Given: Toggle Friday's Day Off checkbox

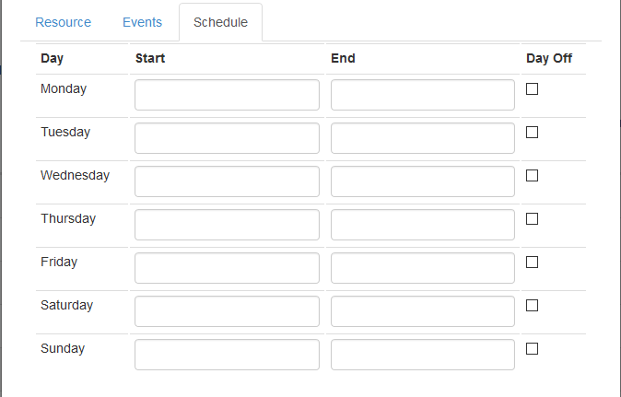Looking at the screenshot, I should click(x=532, y=263).
